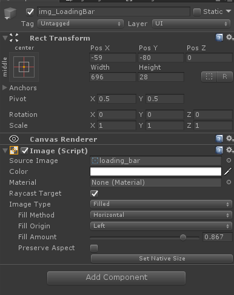This screenshot has width=234, height=295.
Task: Click the anchor presets center-middle box
Action: [24, 67]
